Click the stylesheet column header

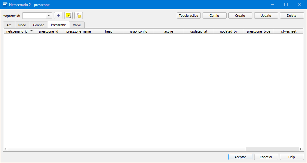coord(289,31)
